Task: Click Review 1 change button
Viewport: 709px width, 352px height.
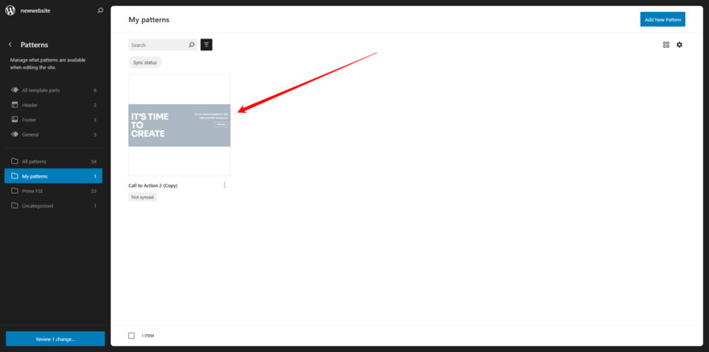Action: (56, 339)
